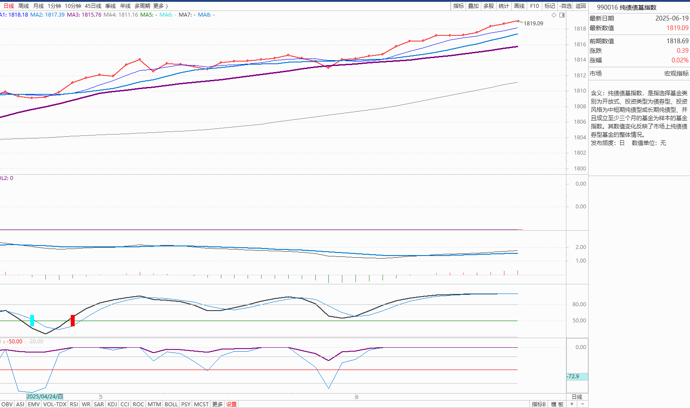
Task: Open the 统计 statistics tool
Action: pos(504,6)
